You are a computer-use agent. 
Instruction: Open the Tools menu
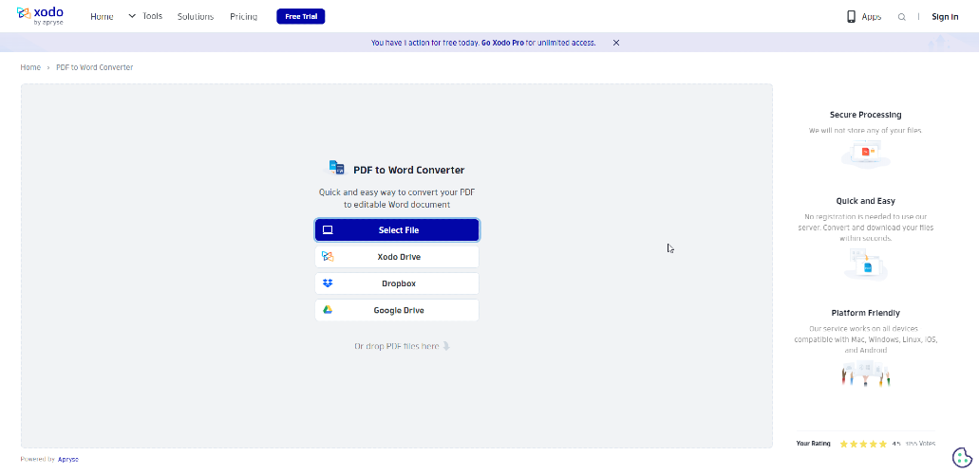coord(152,16)
